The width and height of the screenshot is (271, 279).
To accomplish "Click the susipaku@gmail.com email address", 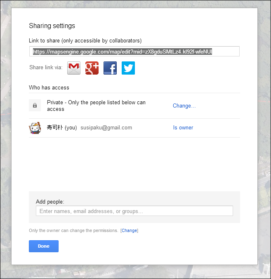I will (106, 128).
